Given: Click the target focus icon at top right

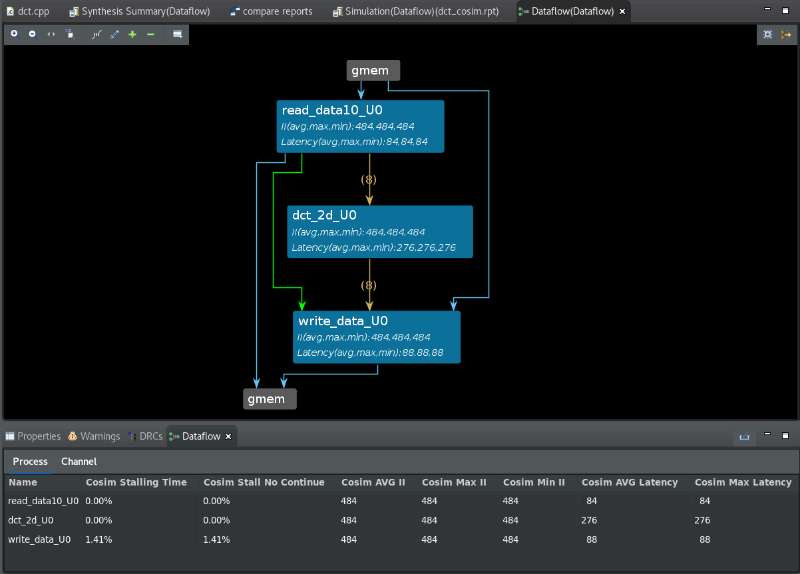Looking at the screenshot, I should (767, 35).
